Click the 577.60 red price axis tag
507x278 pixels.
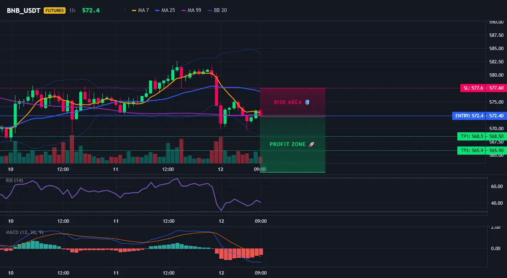pyautogui.click(x=496, y=88)
